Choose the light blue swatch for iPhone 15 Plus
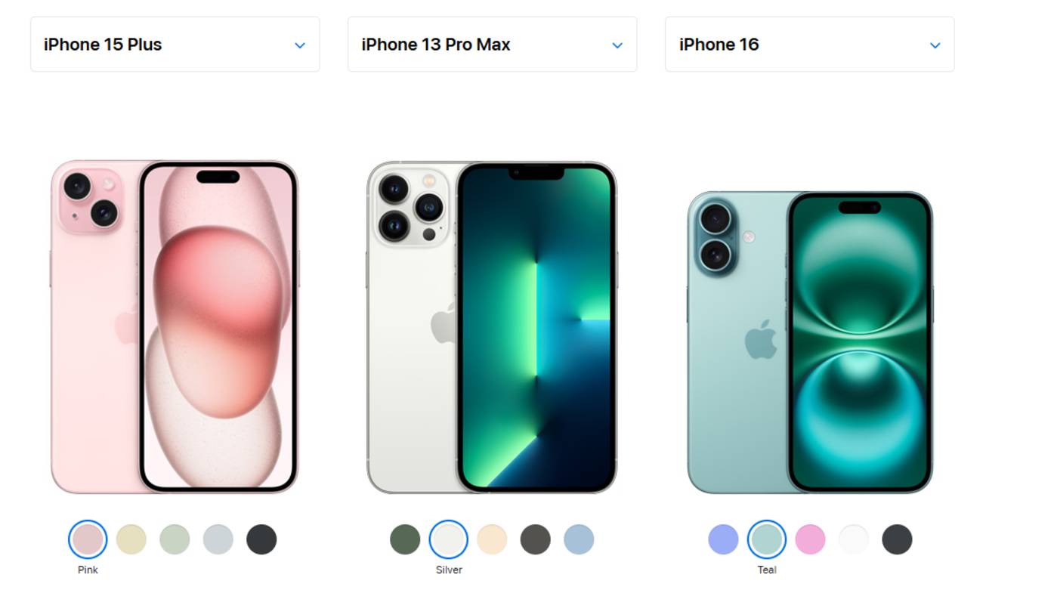1054x593 pixels. click(218, 539)
